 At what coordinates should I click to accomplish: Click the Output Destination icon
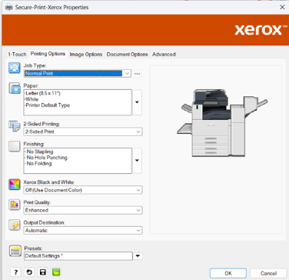coord(15,225)
